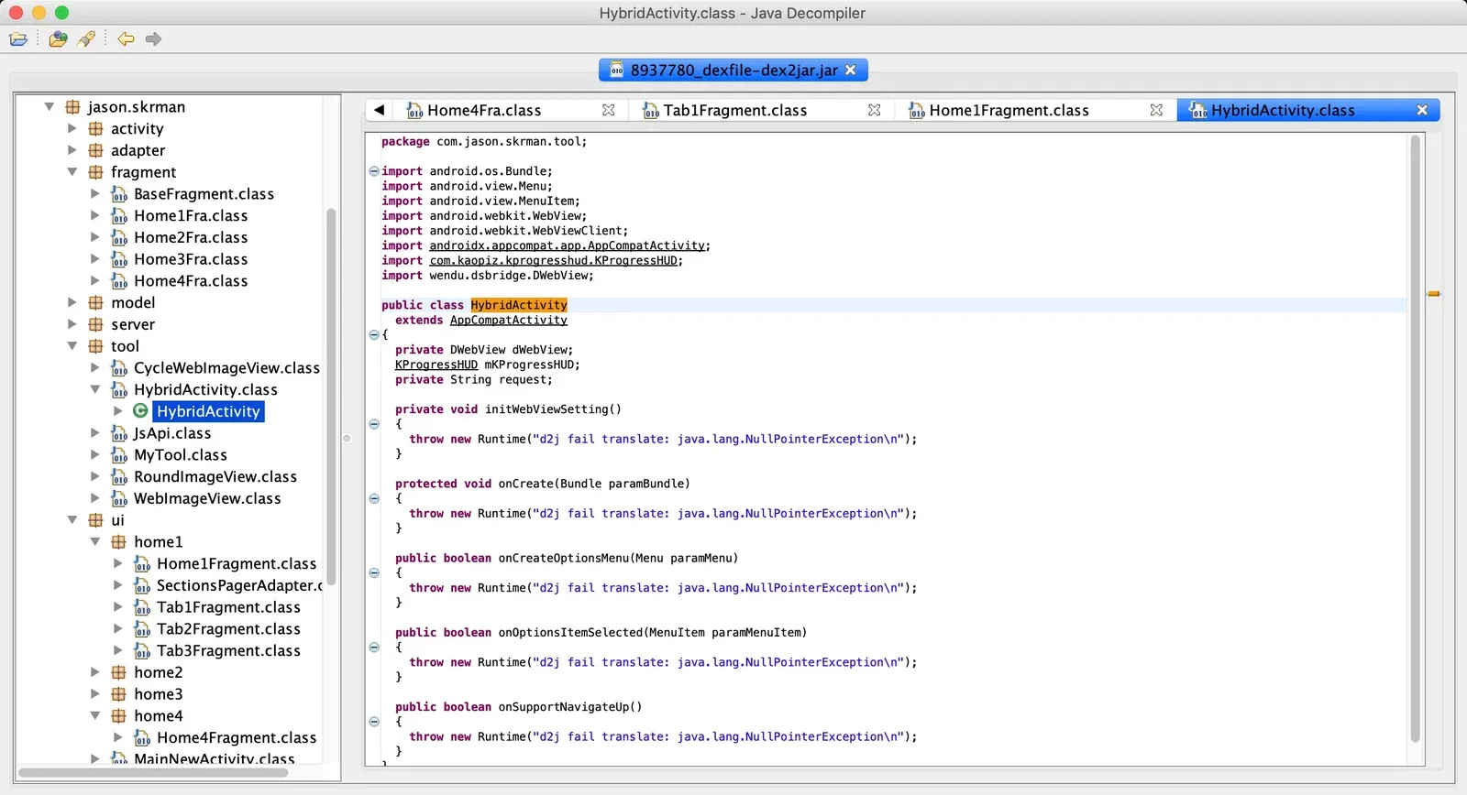
Task: Click the Search pencil toolbar icon
Action: pyautogui.click(x=86, y=39)
